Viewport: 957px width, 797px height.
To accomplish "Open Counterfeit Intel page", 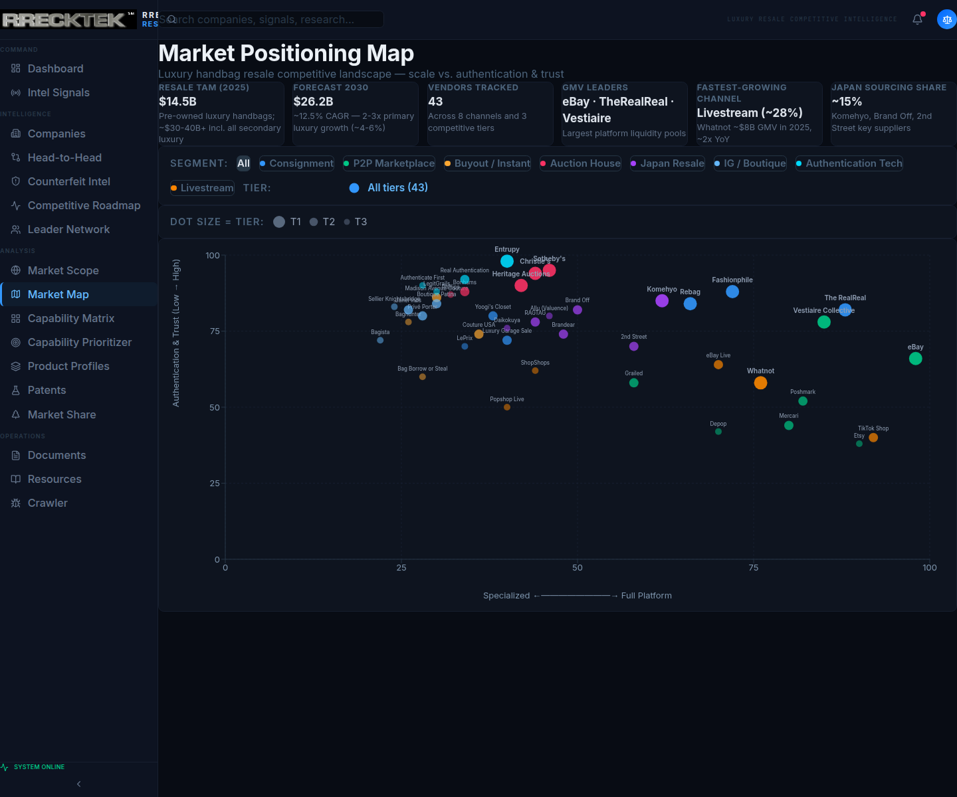I will (78, 181).
